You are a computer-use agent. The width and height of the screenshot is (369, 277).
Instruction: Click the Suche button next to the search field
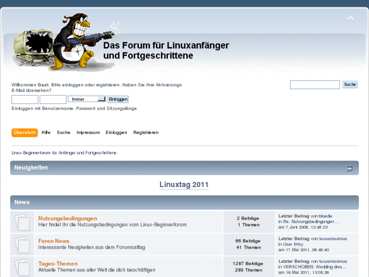pos(350,84)
